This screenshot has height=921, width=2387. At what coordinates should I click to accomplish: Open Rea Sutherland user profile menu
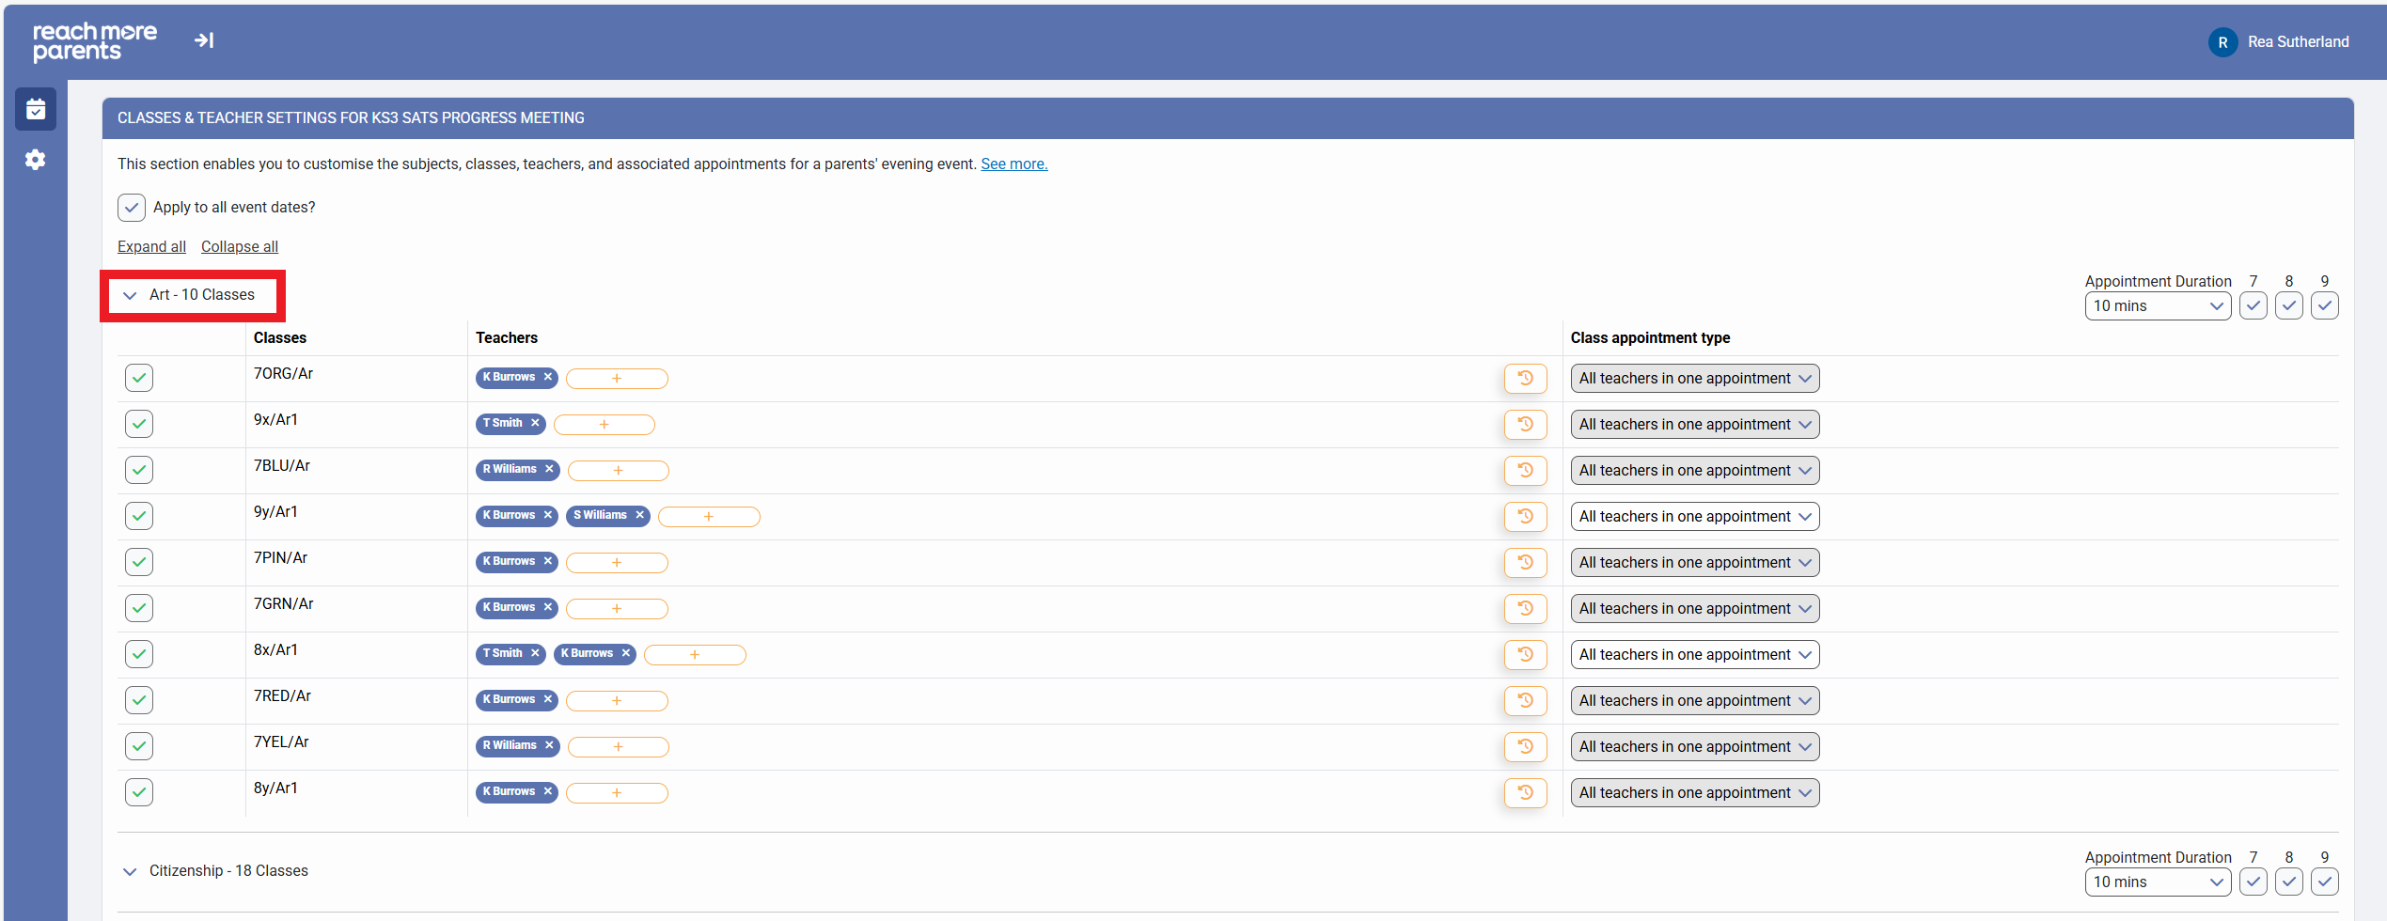(x=2278, y=42)
